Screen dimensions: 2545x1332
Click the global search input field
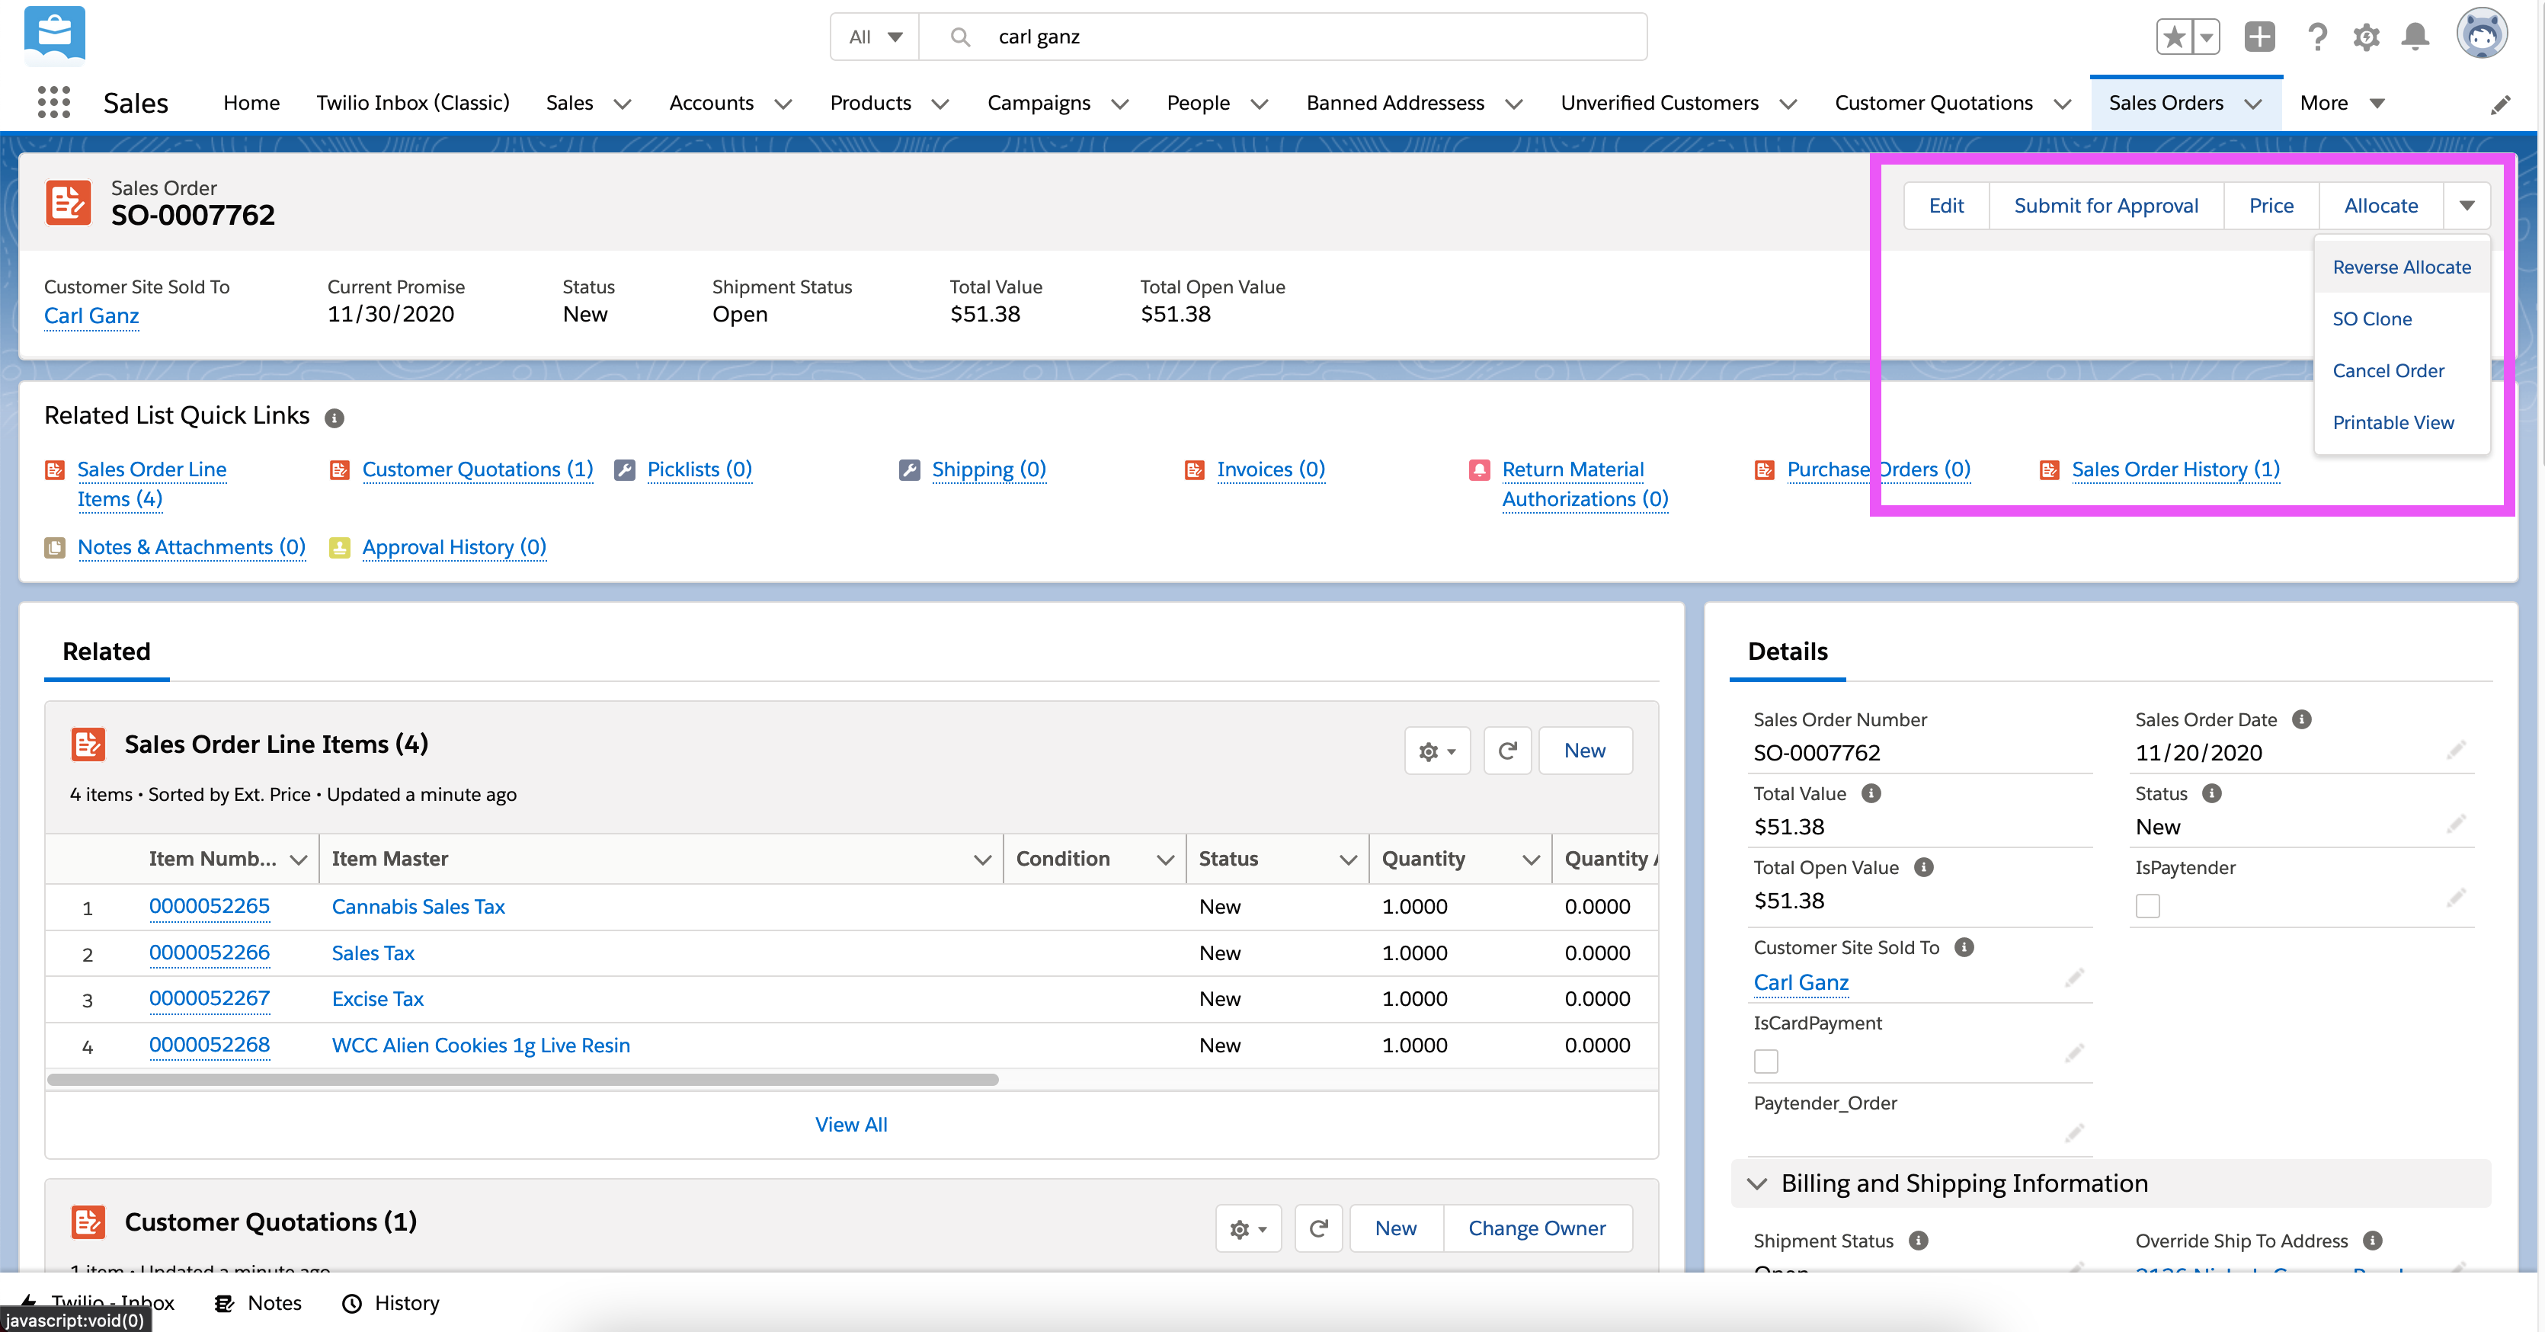(1282, 37)
